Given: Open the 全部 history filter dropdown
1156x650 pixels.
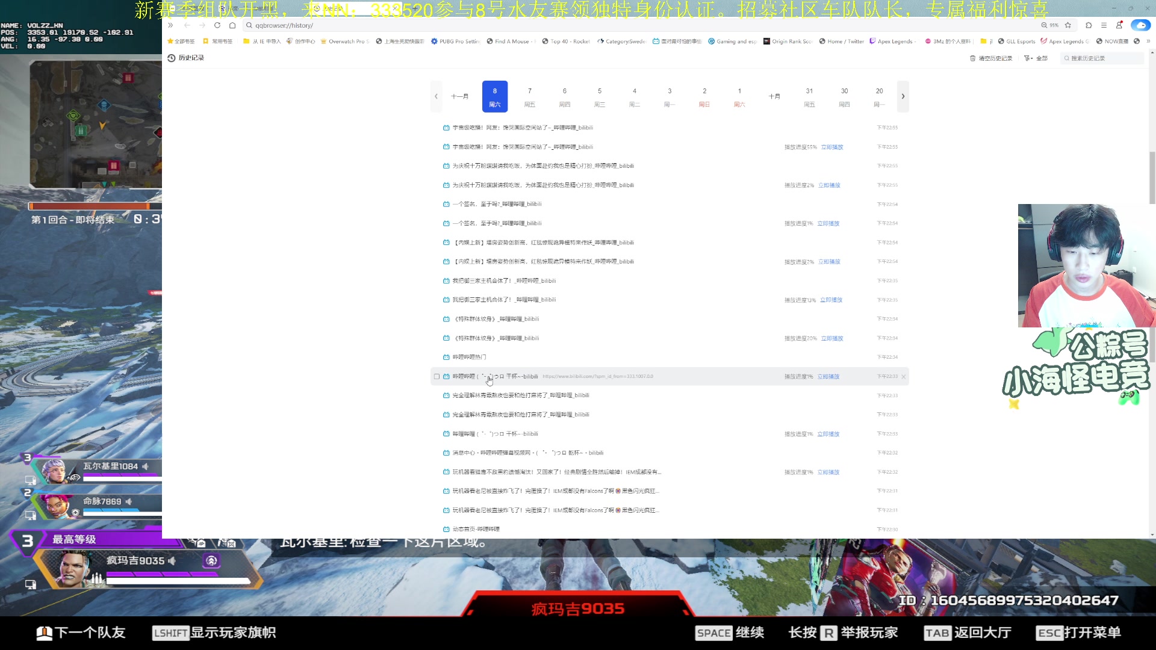Looking at the screenshot, I should pos(1036,58).
